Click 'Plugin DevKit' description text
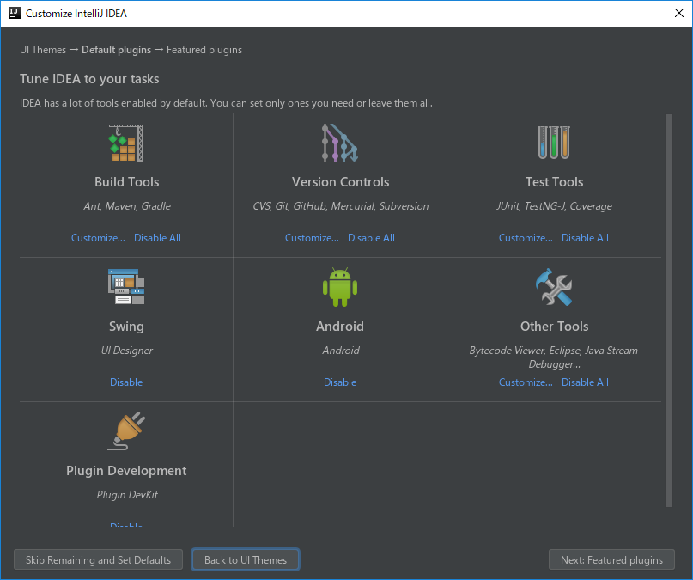 click(127, 495)
